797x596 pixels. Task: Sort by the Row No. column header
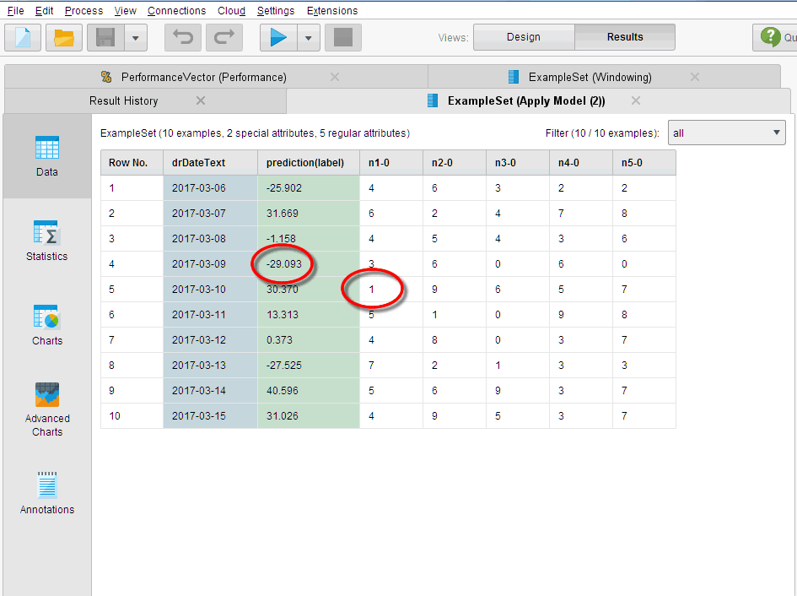(132, 163)
